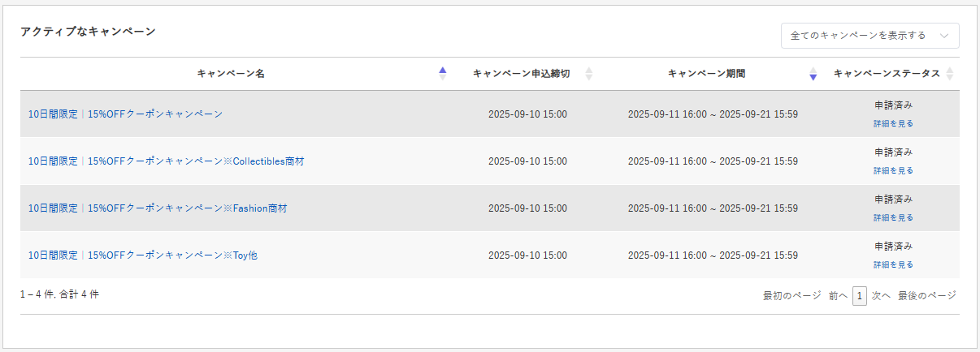The image size is (980, 352).
Task: Jump to 最後のページ in pagination
Action: pos(926,296)
